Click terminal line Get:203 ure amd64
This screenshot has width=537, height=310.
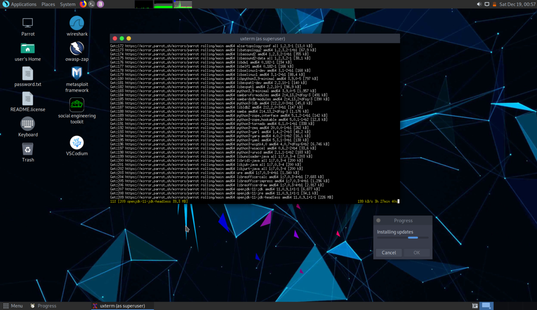(205, 173)
